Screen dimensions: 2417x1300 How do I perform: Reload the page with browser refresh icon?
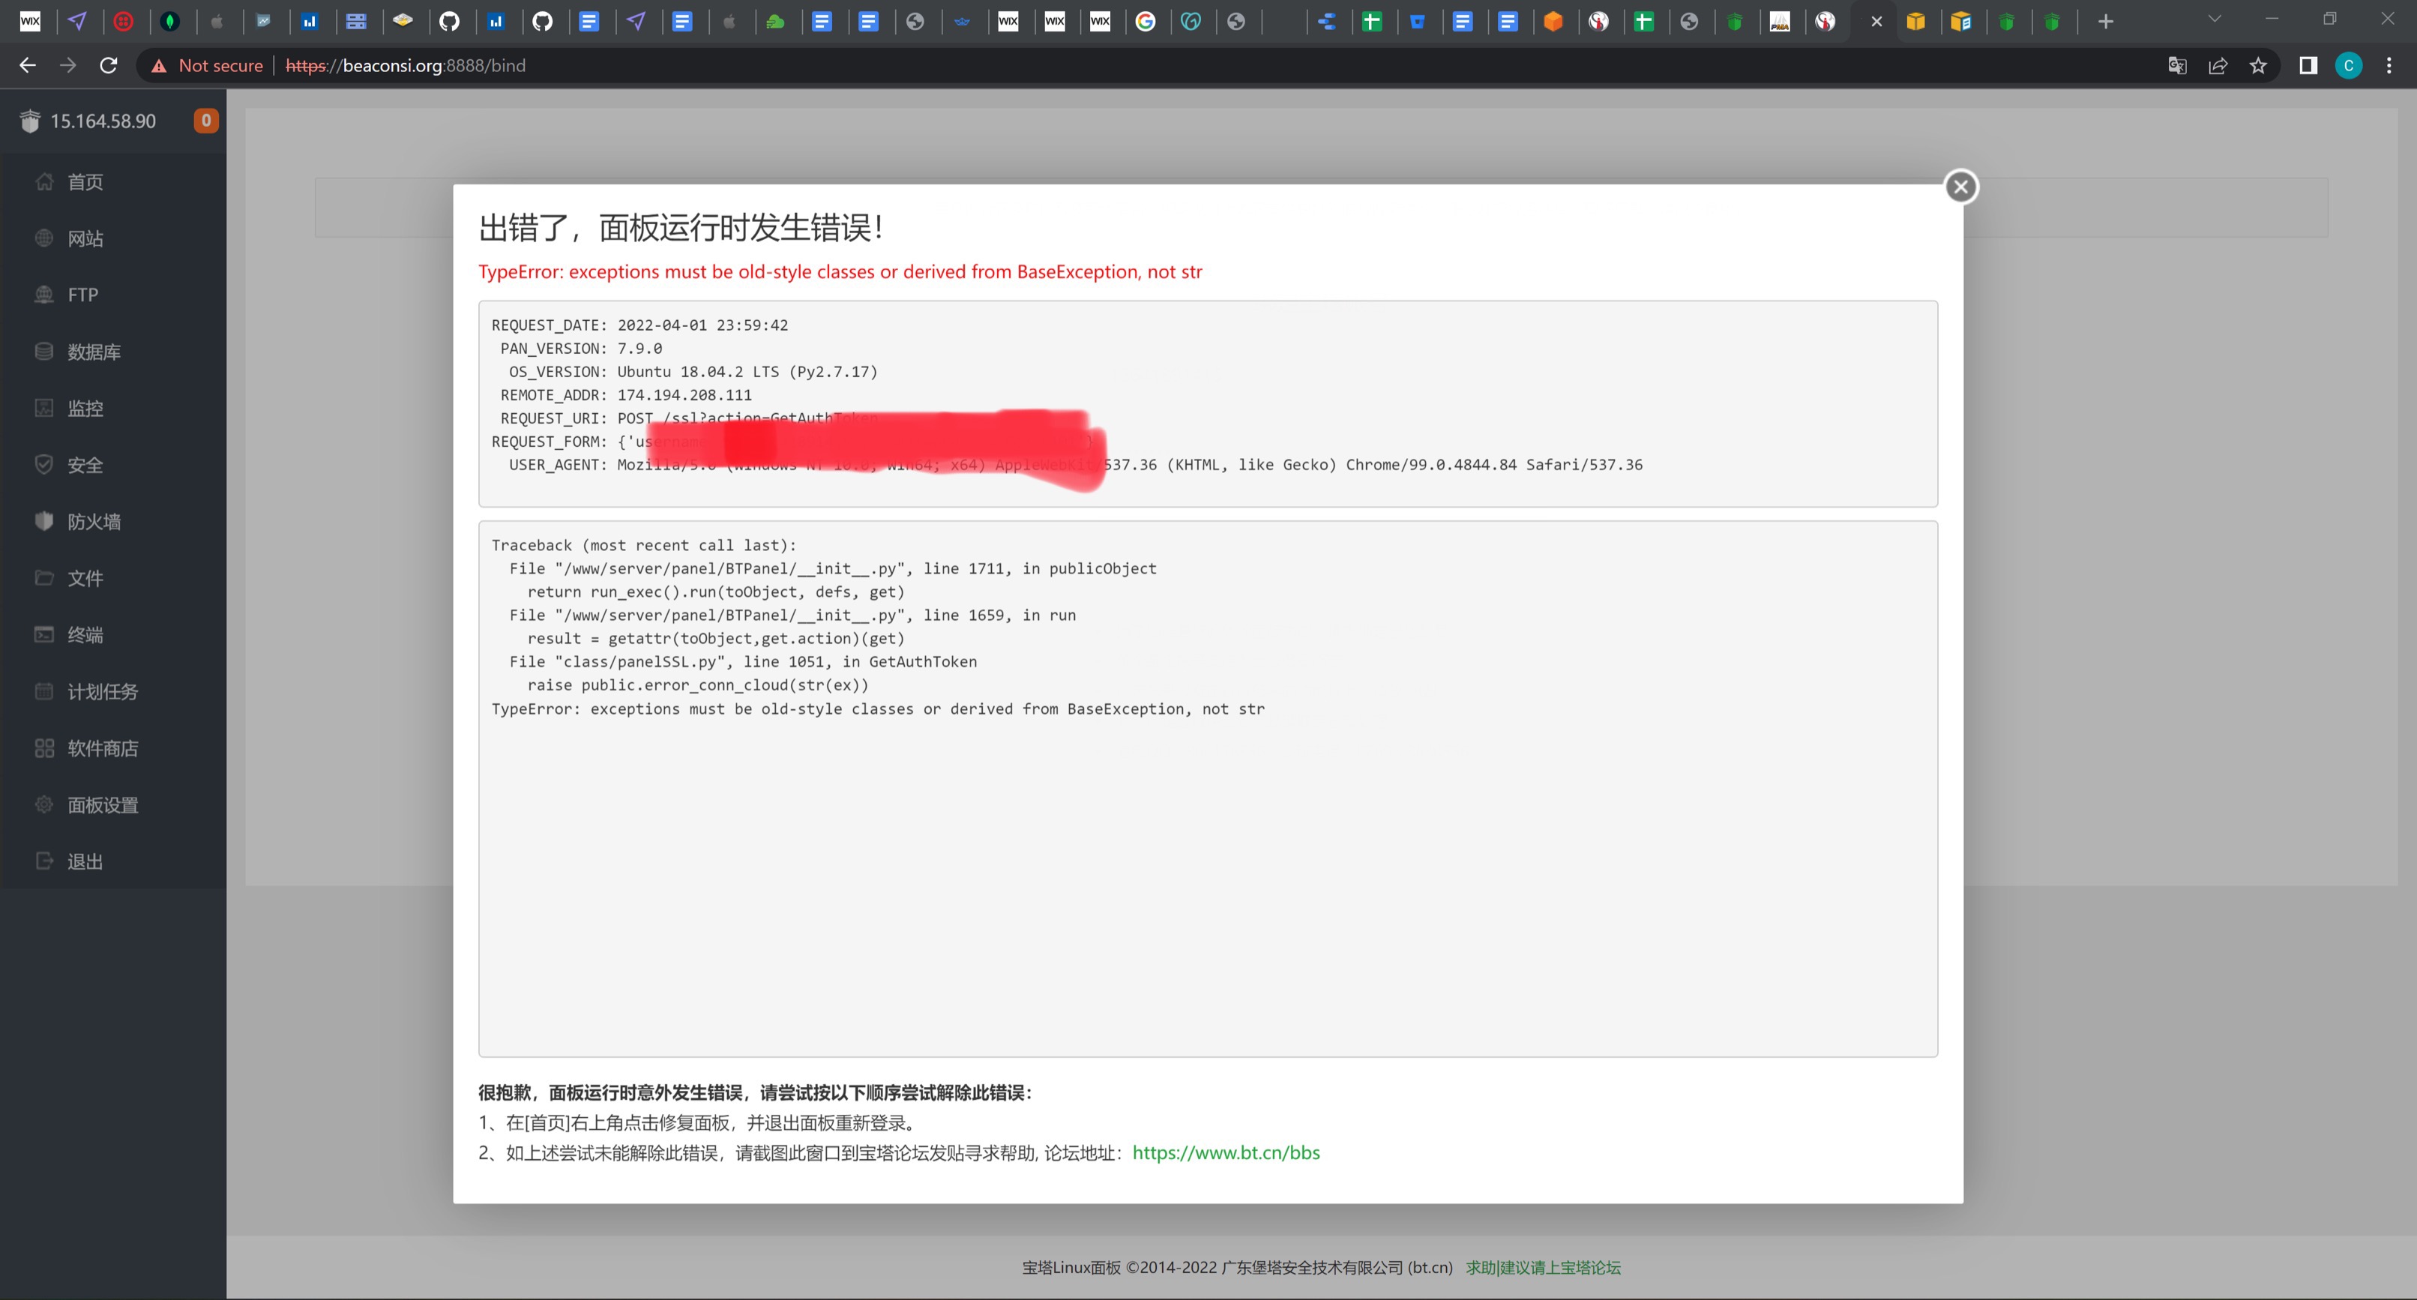click(109, 66)
